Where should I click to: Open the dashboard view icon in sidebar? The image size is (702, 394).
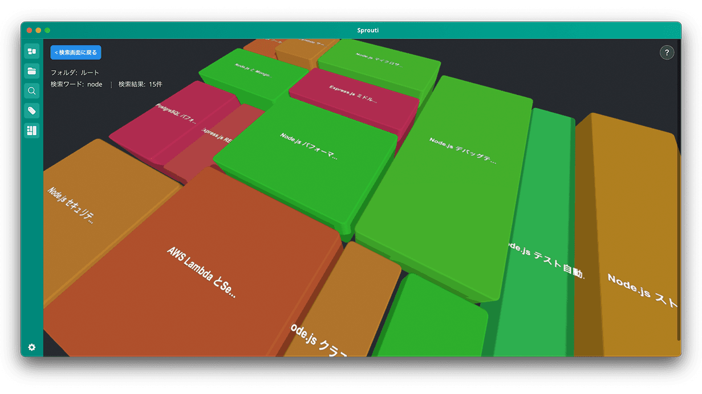(32, 52)
